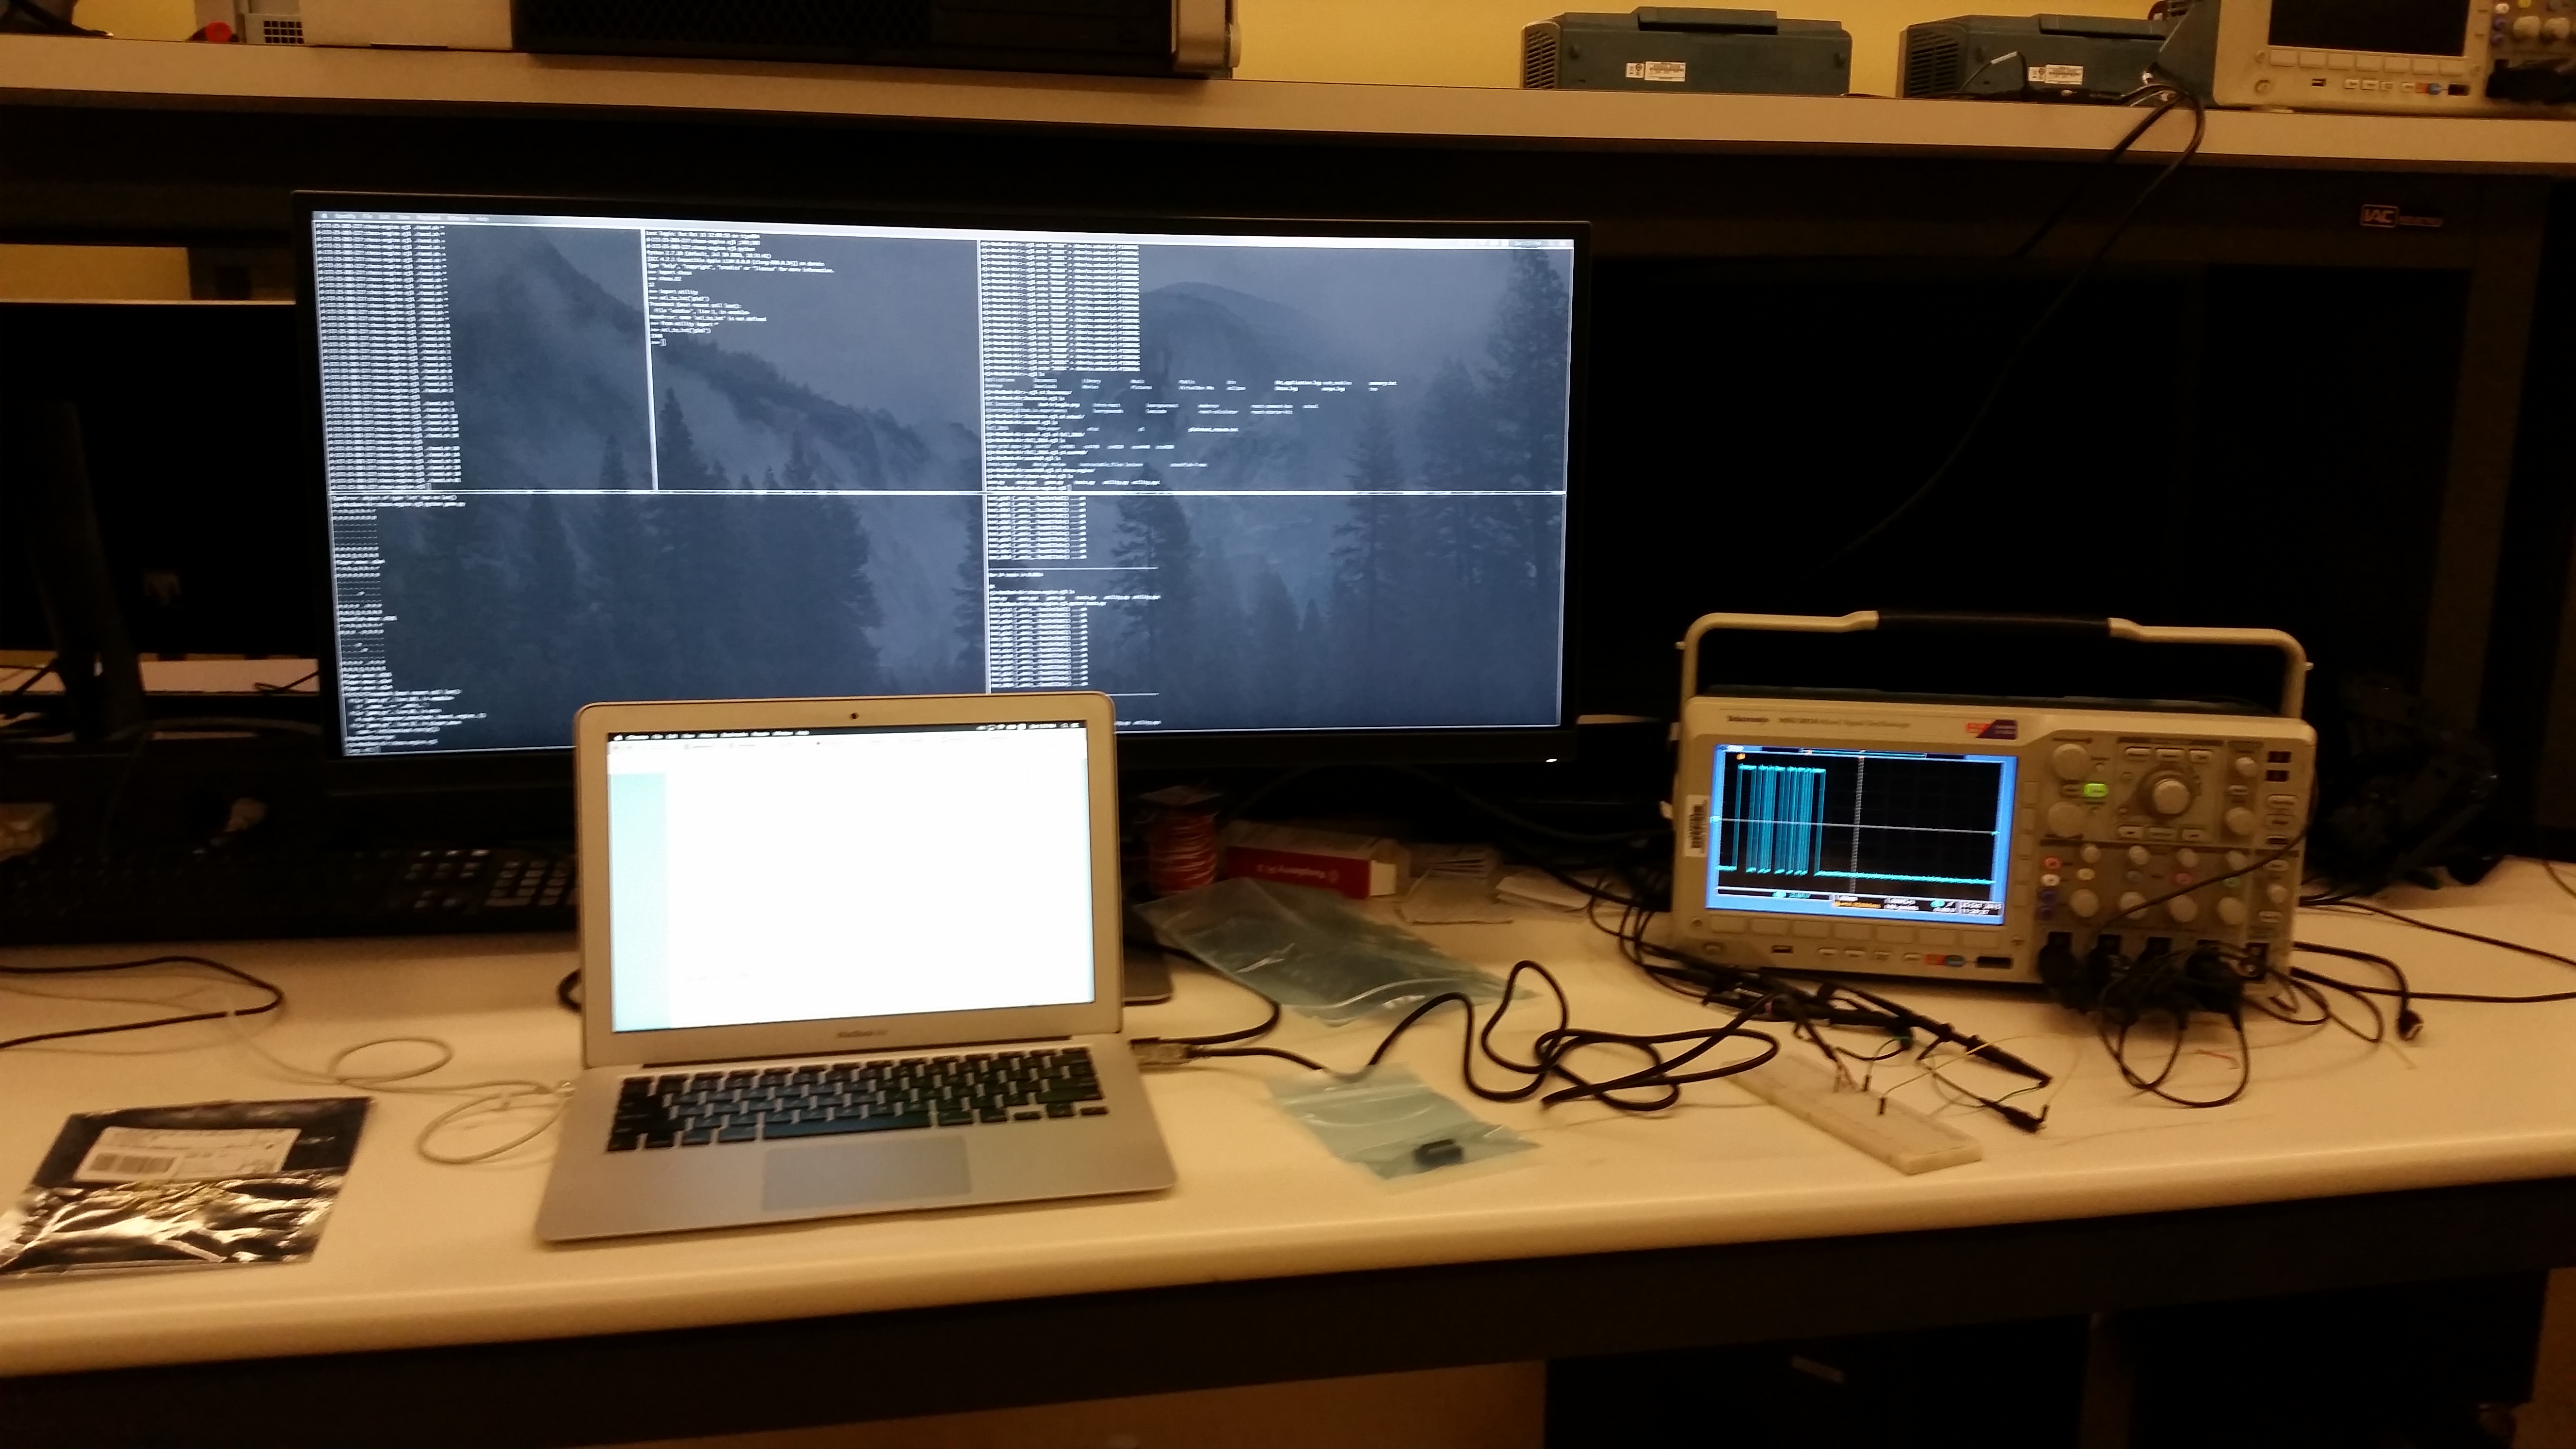
Task: Click the Spotlight search icon on the MacBook
Action: (x=1063, y=726)
